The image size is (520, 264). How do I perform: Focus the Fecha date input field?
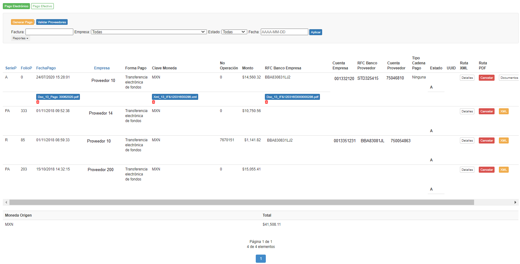point(284,32)
